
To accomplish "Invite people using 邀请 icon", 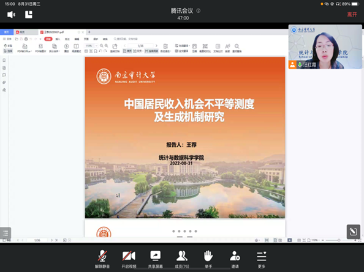I will (x=235, y=259).
